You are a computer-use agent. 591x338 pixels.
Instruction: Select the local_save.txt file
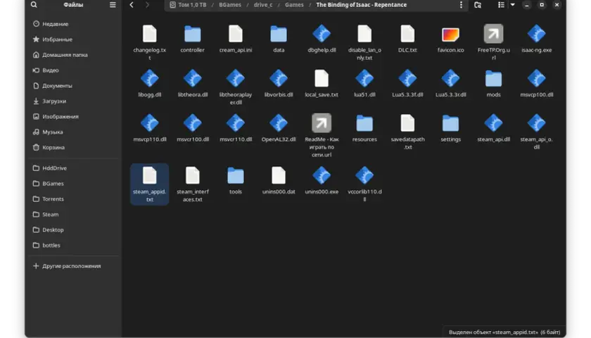[x=322, y=83]
